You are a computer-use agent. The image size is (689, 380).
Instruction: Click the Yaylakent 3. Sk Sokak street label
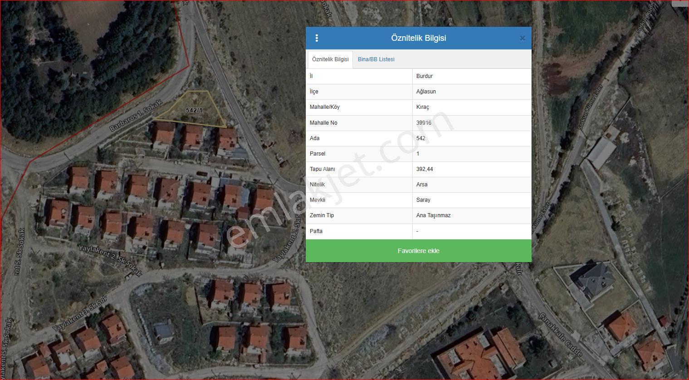(80, 313)
